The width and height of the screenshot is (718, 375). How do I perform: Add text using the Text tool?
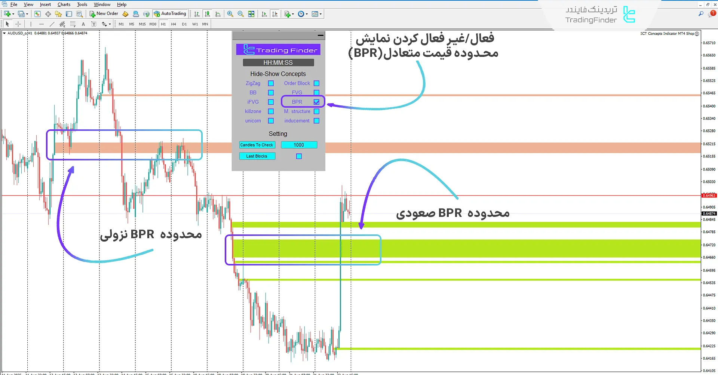point(83,24)
